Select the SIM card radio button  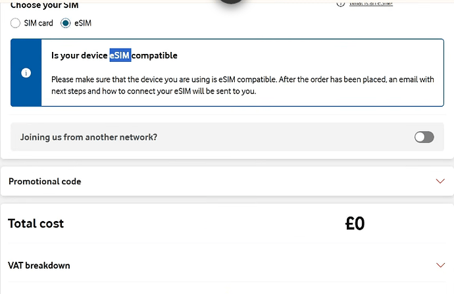pos(15,23)
